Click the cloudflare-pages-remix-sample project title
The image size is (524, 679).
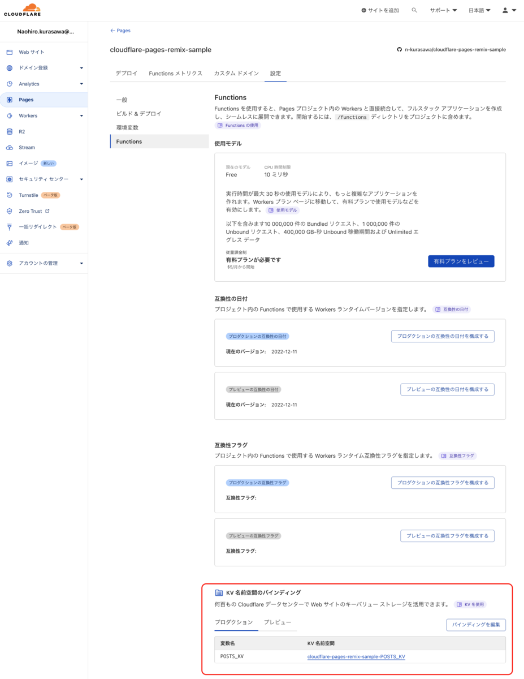[x=161, y=50]
